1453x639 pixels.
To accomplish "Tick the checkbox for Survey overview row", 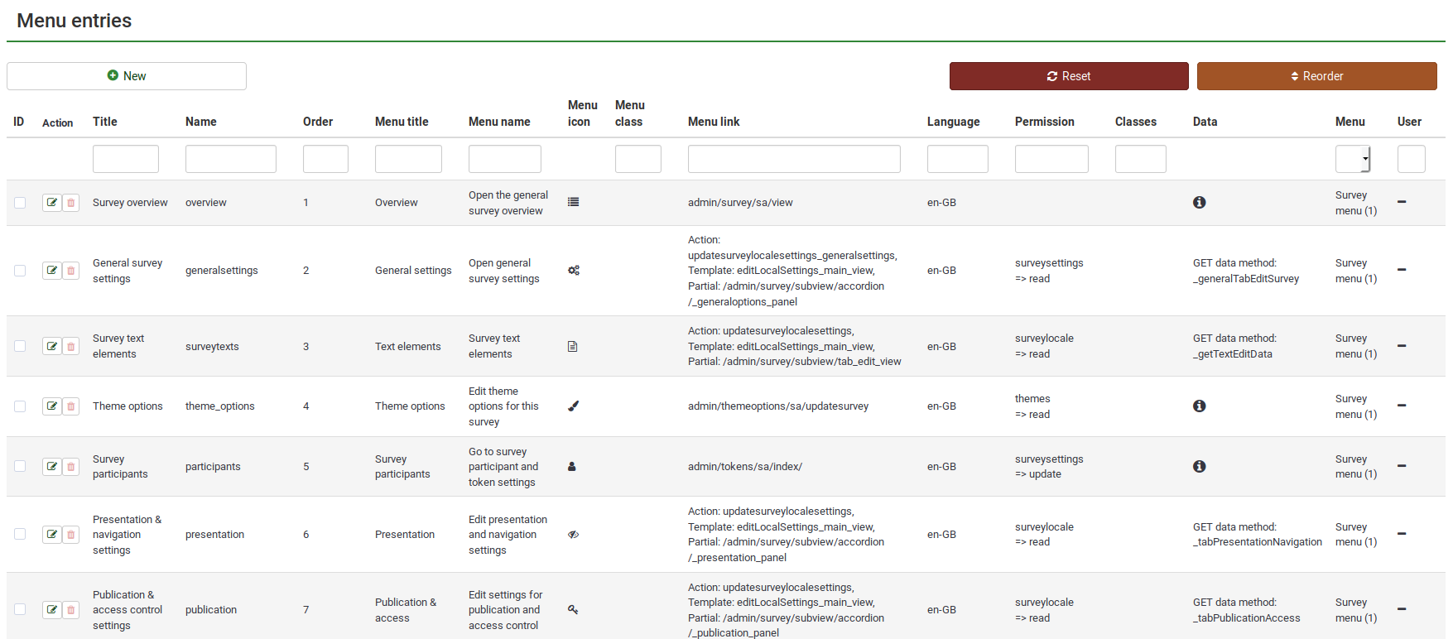I will (x=20, y=203).
